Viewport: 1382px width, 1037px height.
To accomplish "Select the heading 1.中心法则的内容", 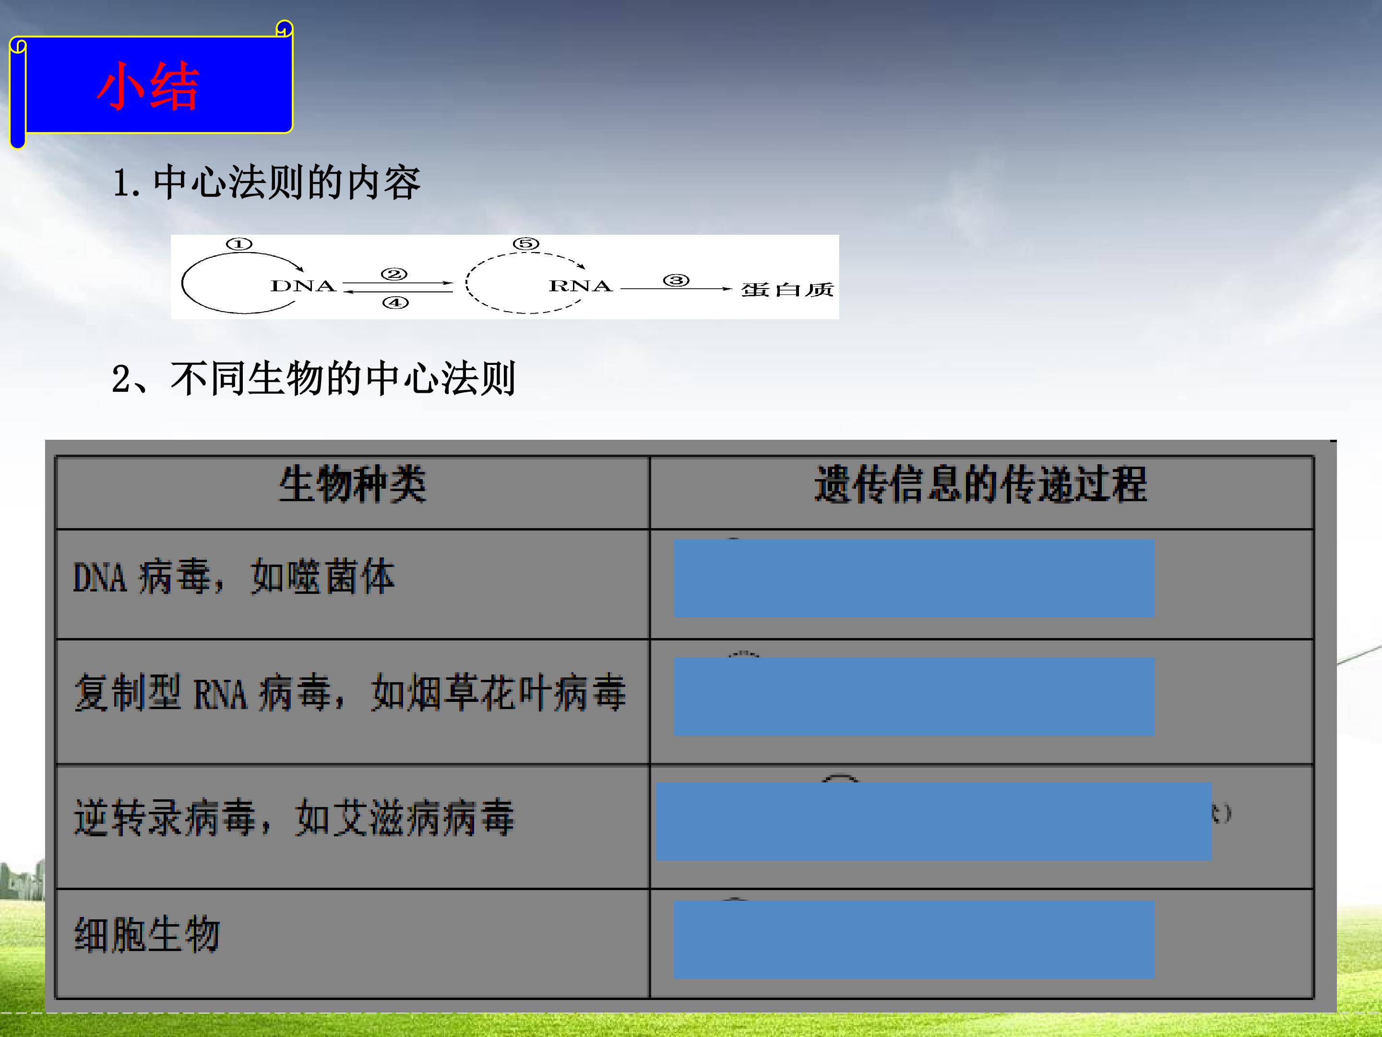I will click(267, 183).
